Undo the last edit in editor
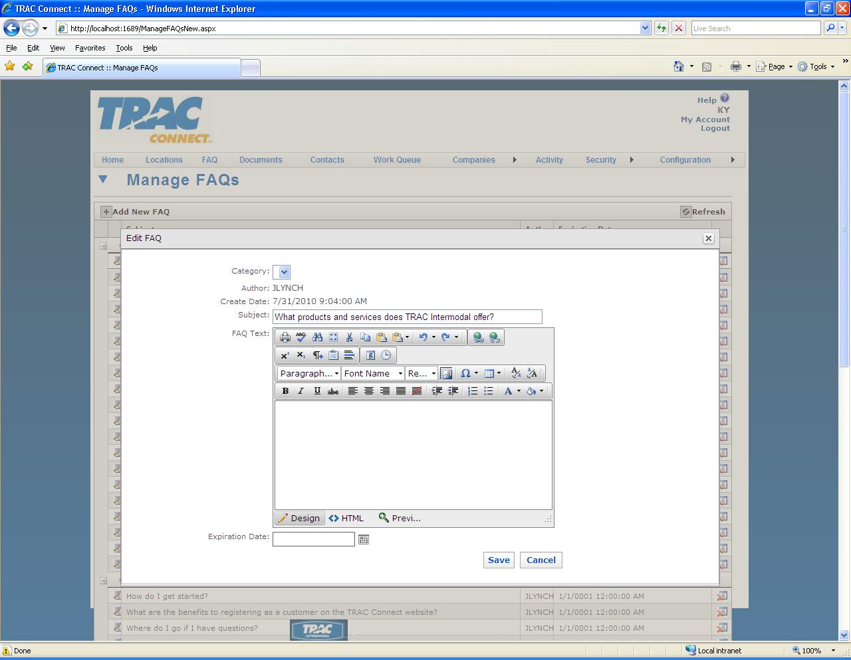The width and height of the screenshot is (851, 660). (x=423, y=337)
